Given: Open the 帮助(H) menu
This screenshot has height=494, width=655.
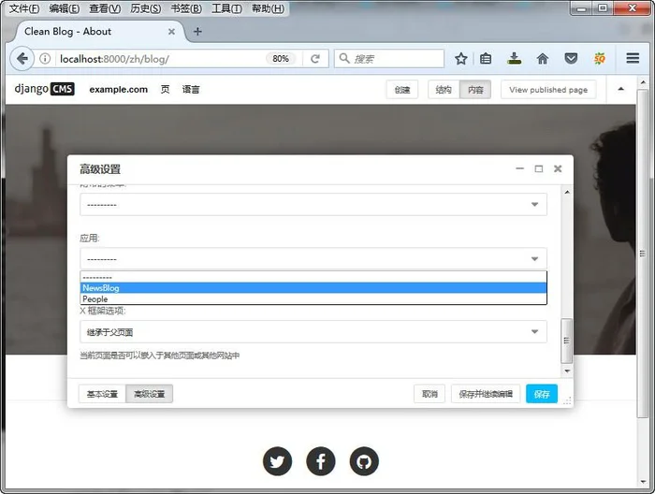Looking at the screenshot, I should 268,8.
